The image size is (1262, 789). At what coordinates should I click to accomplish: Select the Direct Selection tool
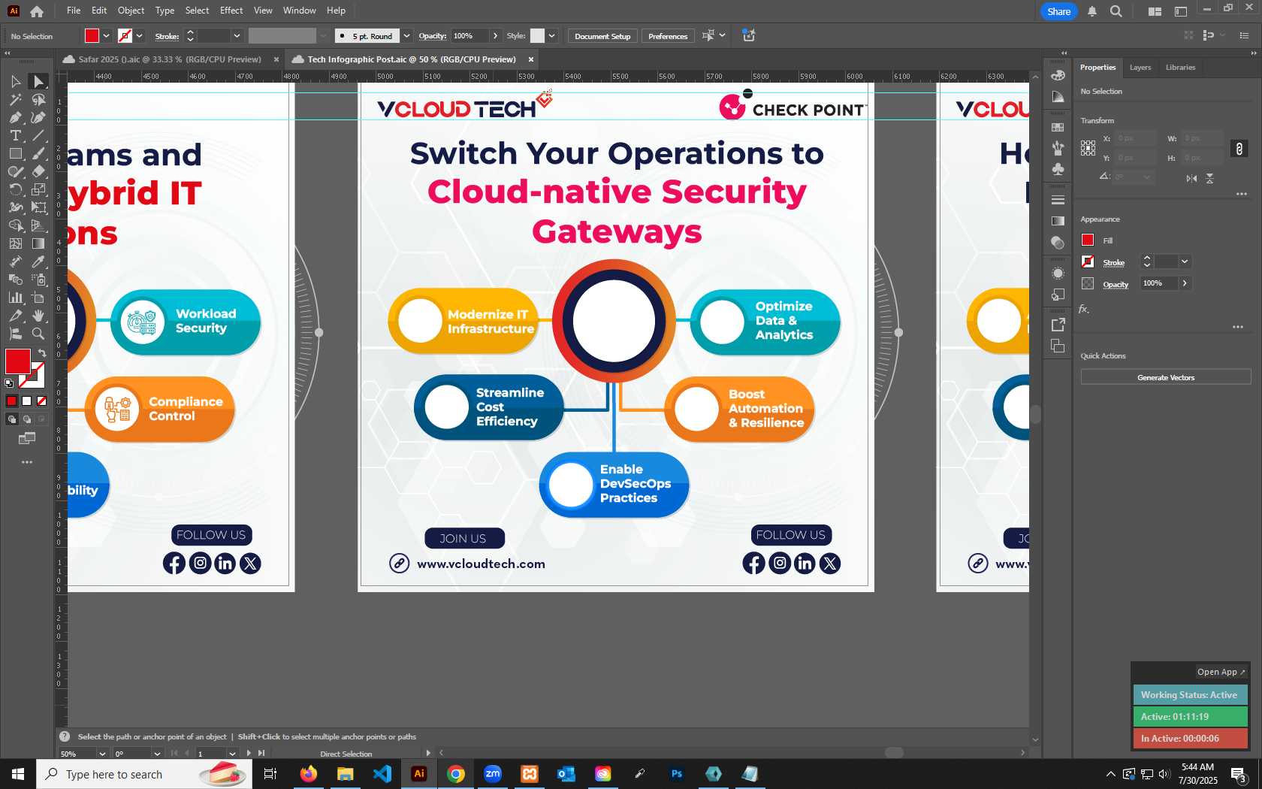pos(38,81)
